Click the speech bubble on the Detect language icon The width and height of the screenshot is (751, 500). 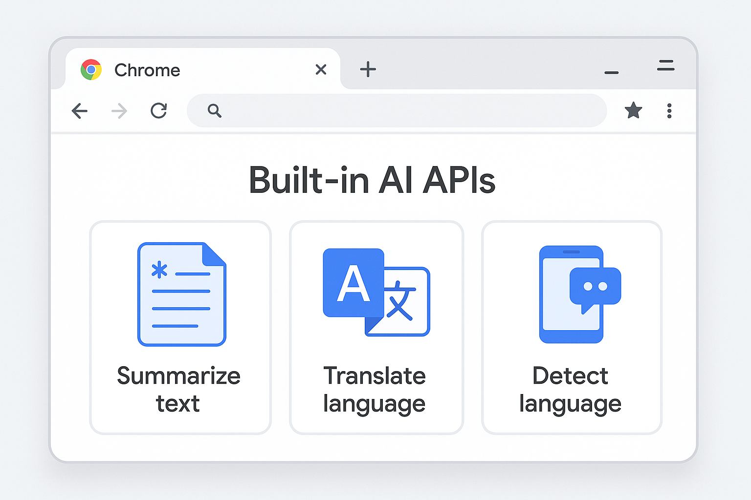click(596, 286)
